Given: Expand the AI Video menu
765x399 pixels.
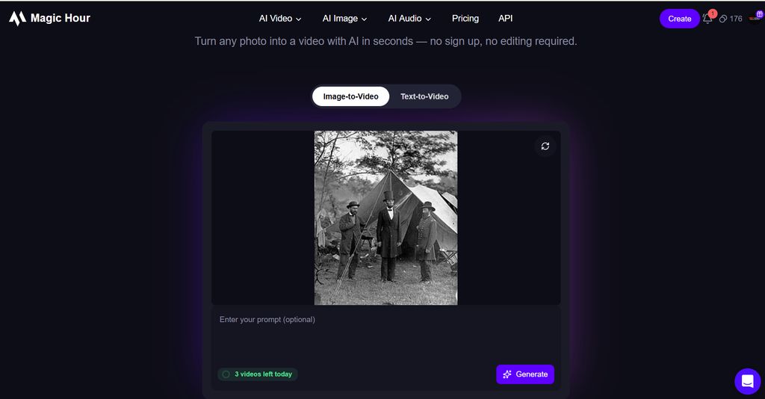Looking at the screenshot, I should 280,19.
